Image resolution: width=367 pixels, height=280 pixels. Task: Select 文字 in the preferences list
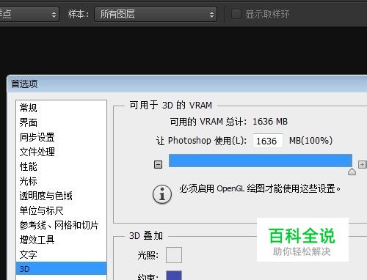61,254
